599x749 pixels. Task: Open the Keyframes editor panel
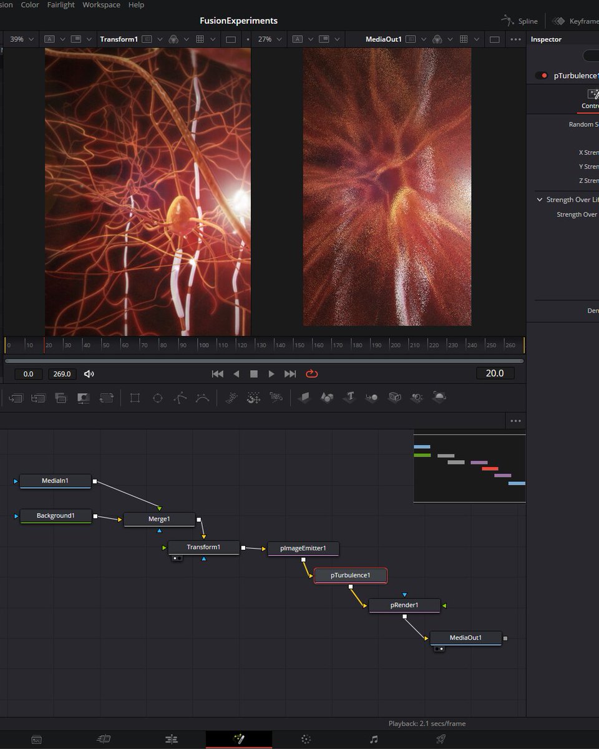[575, 21]
